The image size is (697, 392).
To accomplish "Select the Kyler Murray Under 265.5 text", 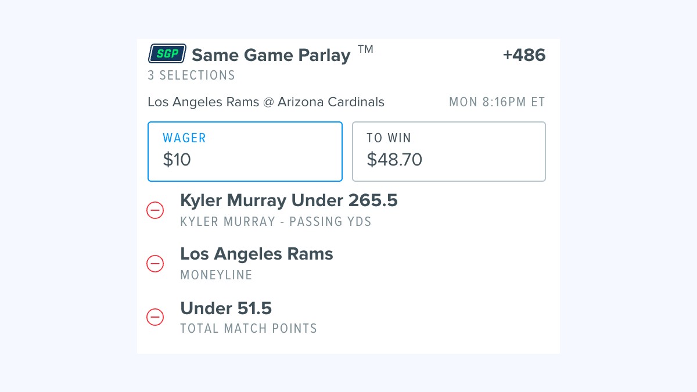I will click(x=289, y=200).
